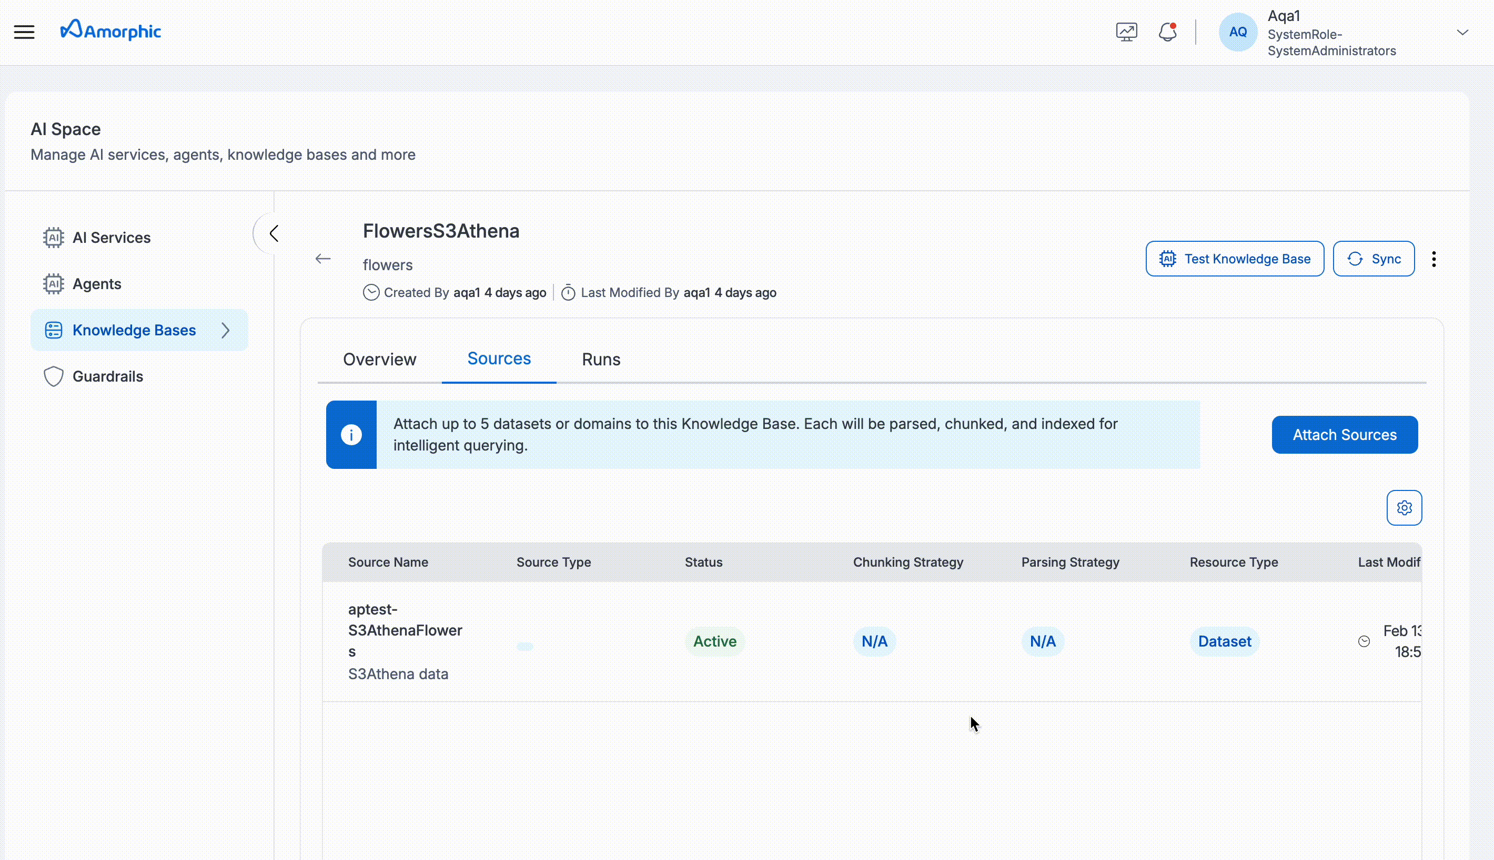Click the Attach Sources button
Viewport: 1494px width, 860px height.
[x=1344, y=434]
